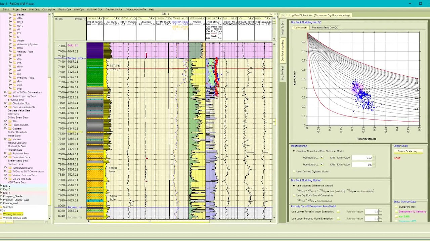Close the Cal track using its X icon
The width and height of the screenshot is (430, 241).
pyautogui.click(x=154, y=18)
